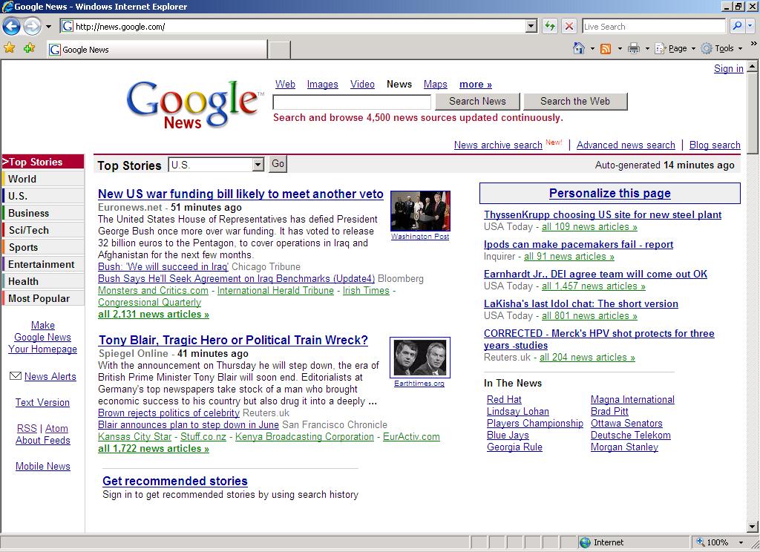
Task: Click the browser Back arrow button
Action: coord(12,26)
